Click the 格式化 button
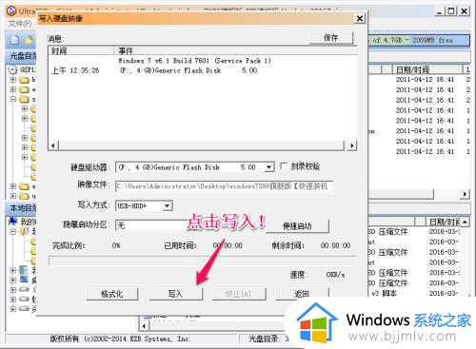The width and height of the screenshot is (476, 349). [x=112, y=294]
